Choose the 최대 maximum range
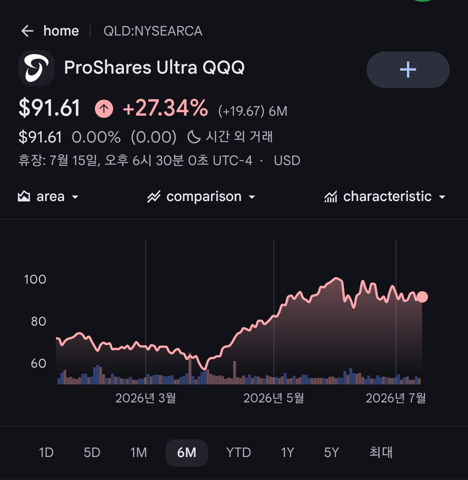 (381, 452)
